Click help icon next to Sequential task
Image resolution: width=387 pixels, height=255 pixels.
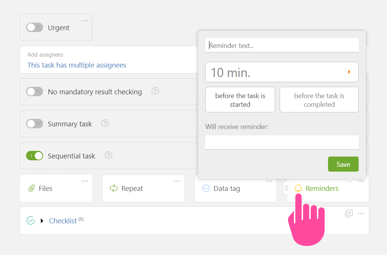pyautogui.click(x=108, y=155)
